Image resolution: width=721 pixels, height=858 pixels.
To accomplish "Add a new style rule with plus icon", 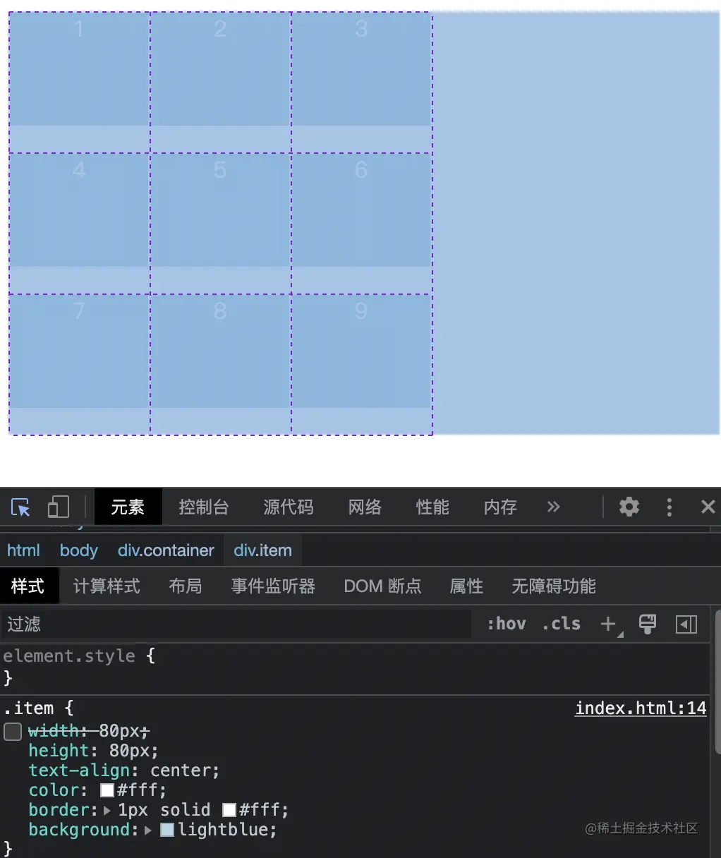I will click(607, 624).
